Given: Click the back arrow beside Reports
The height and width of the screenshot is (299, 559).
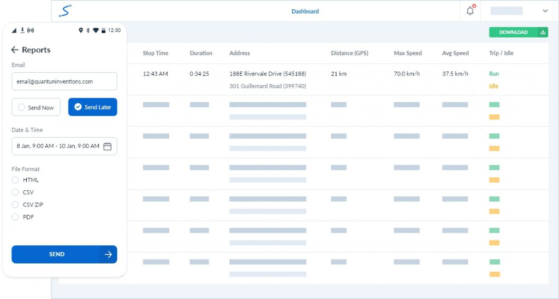Looking at the screenshot, I should tap(15, 50).
